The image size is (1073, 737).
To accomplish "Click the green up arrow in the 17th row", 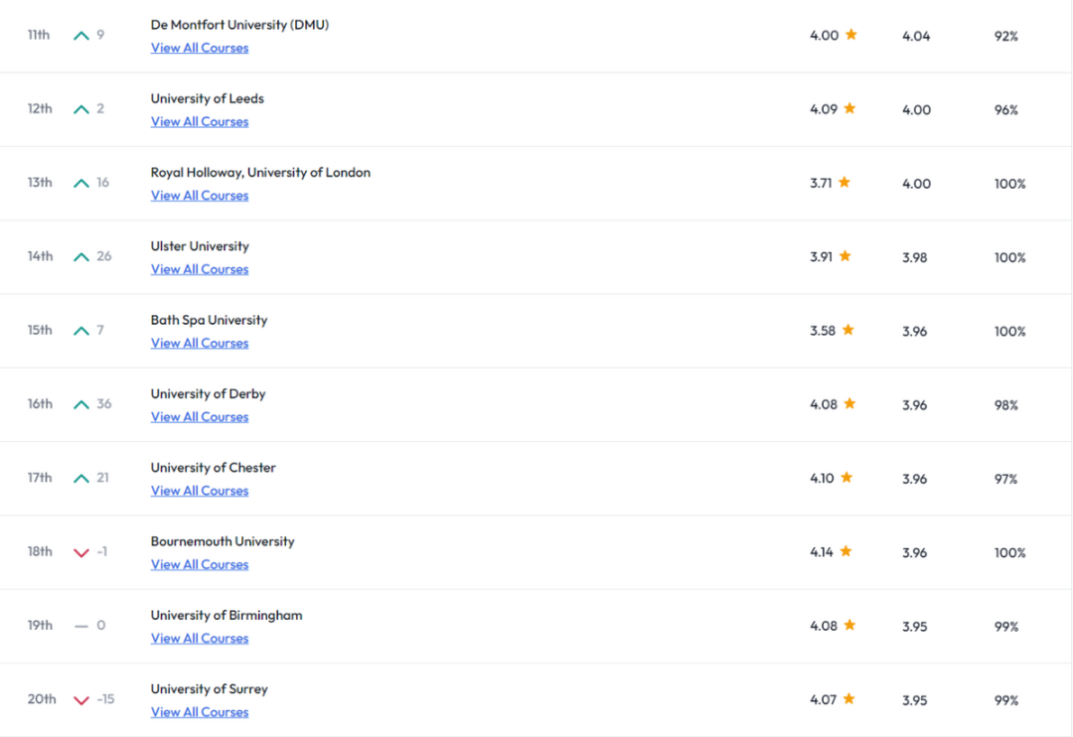I will click(x=81, y=479).
